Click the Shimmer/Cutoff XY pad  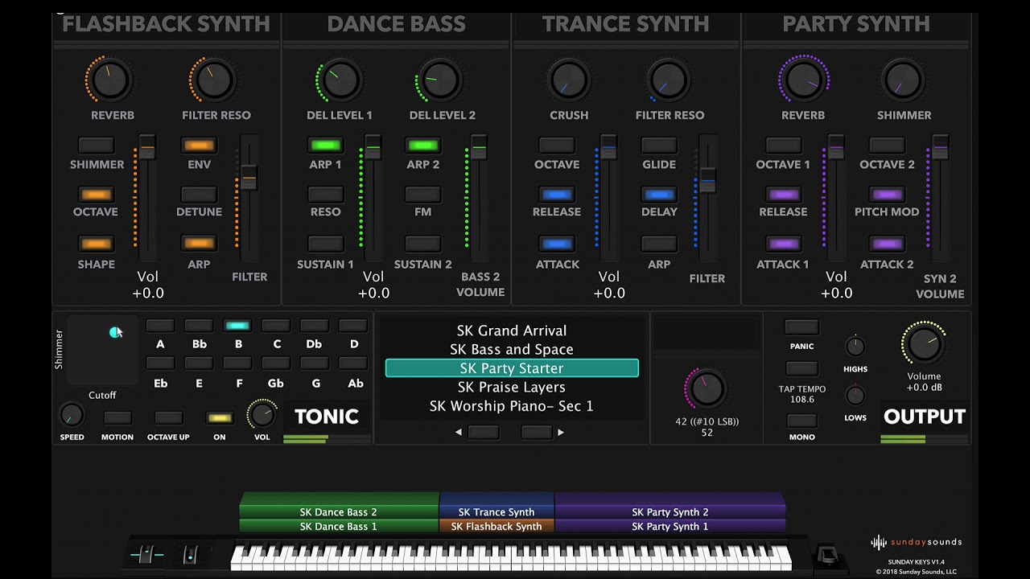pyautogui.click(x=102, y=351)
